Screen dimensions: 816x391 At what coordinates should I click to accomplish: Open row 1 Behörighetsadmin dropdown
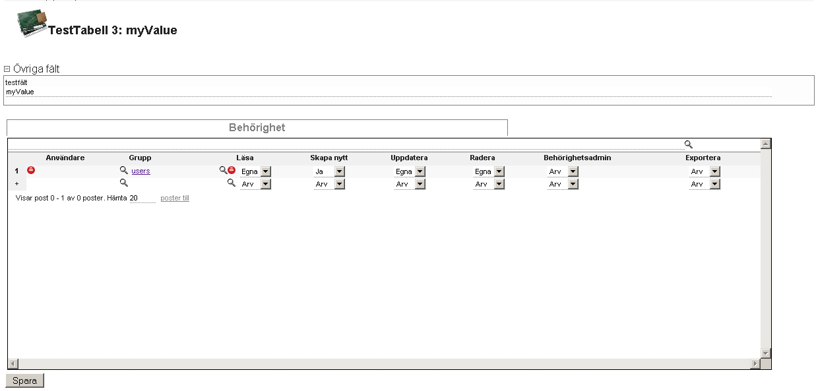point(573,171)
